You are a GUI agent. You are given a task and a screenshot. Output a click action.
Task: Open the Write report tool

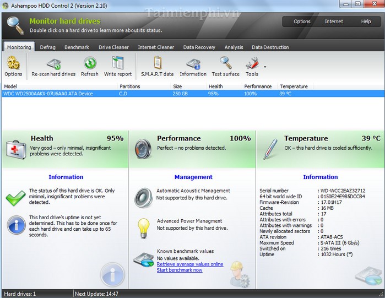(118, 64)
